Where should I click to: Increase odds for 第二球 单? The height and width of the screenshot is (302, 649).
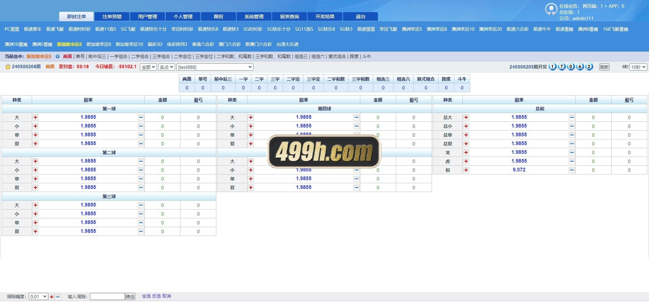pos(35,179)
